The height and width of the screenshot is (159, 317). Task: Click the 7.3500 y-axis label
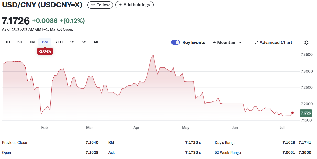307,55
